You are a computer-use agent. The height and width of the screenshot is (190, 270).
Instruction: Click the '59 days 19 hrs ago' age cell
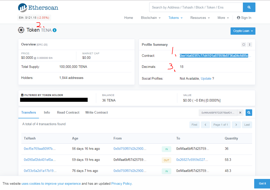tap(86, 160)
